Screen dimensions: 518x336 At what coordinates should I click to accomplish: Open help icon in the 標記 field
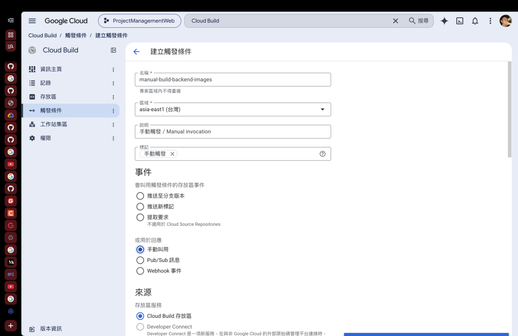click(x=322, y=154)
